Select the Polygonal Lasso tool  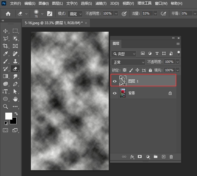tap(6, 38)
